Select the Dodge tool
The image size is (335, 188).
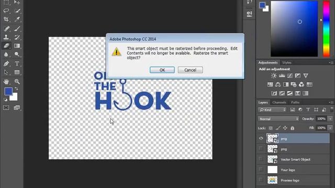tap(17, 54)
